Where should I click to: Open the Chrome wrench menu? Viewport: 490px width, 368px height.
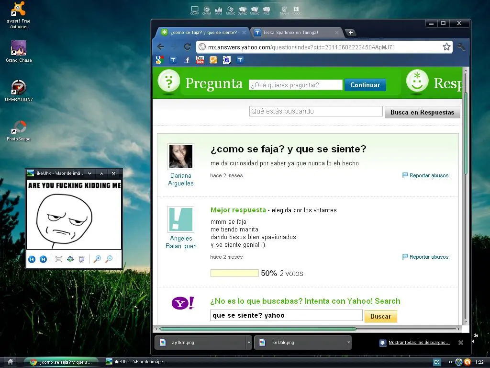[461, 47]
